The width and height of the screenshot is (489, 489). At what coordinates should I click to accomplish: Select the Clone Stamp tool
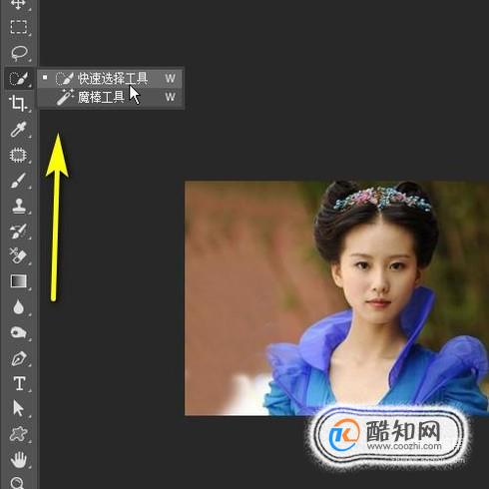pos(18,206)
